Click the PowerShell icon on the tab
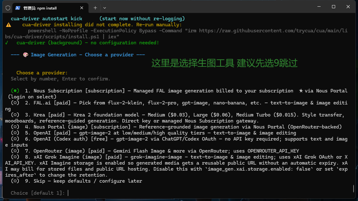The image size is (358, 201). pyautogui.click(x=17, y=8)
